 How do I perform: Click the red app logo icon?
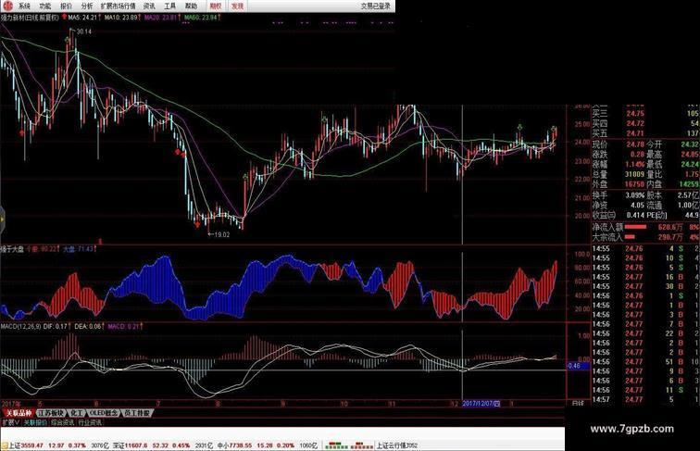[7, 6]
